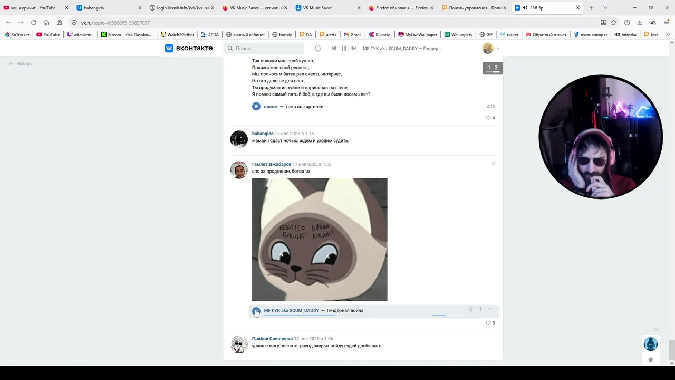This screenshot has width=675, height=380.
Task: Open the router bookmark
Action: (x=509, y=35)
